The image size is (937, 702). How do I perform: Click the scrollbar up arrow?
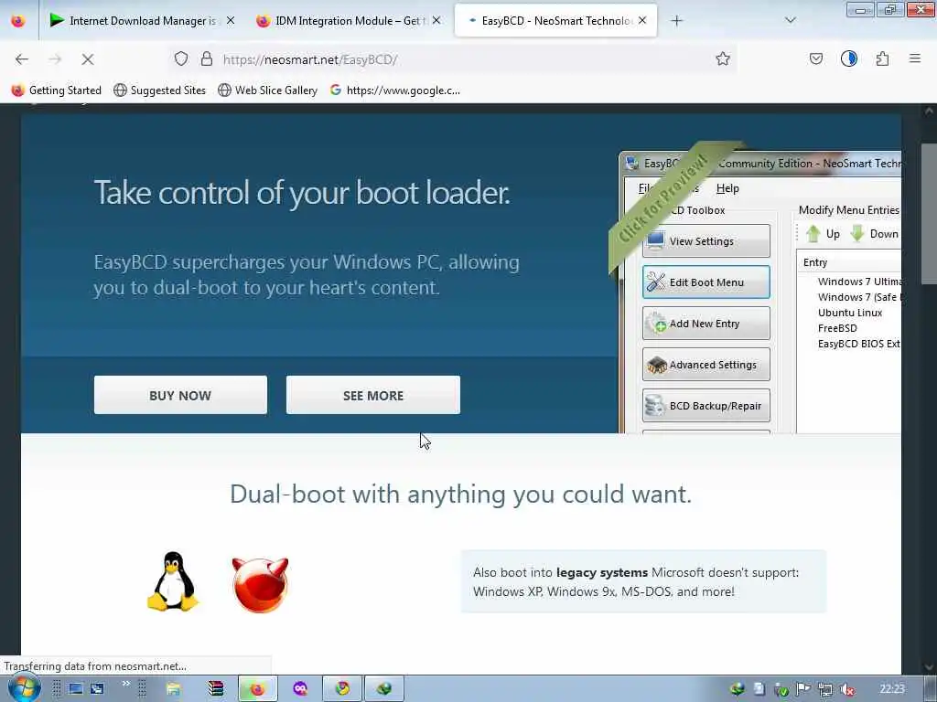pyautogui.click(x=929, y=111)
